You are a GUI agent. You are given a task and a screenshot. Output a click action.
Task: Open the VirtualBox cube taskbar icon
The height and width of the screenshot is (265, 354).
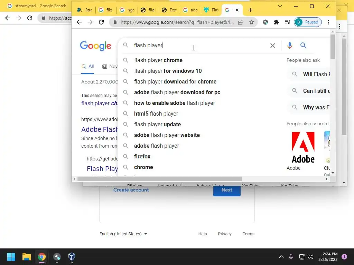click(72, 256)
